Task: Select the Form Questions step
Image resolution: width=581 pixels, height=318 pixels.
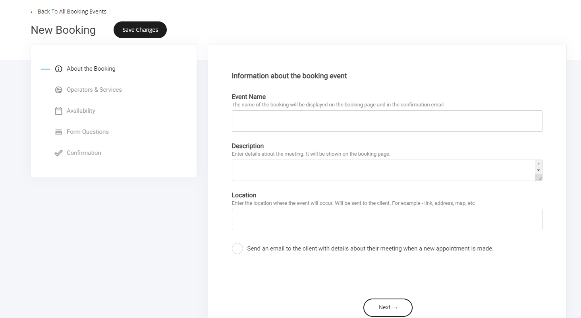Action: pos(87,132)
